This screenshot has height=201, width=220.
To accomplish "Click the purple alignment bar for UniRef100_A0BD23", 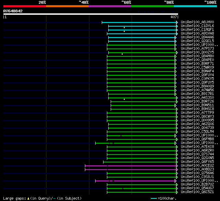I will click(131, 170).
